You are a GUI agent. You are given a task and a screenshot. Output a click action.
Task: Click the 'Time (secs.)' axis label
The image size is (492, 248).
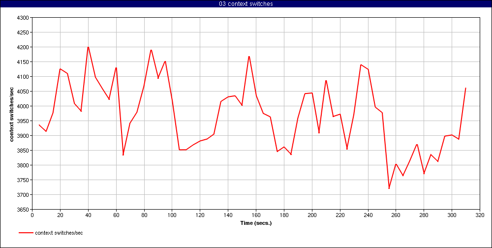click(256, 223)
